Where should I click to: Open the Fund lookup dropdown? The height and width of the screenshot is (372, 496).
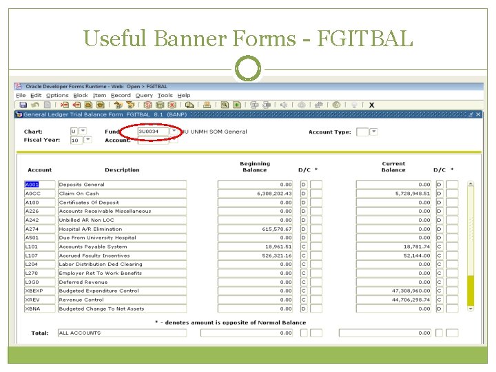coord(174,131)
